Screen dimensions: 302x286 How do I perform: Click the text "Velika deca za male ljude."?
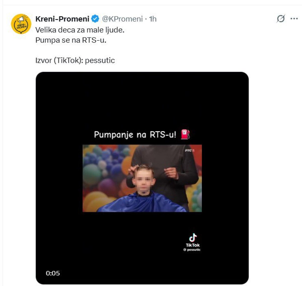80,30
